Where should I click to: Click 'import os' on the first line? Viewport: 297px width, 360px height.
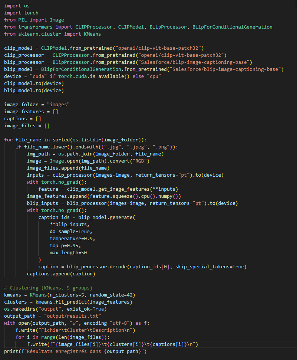[17, 6]
